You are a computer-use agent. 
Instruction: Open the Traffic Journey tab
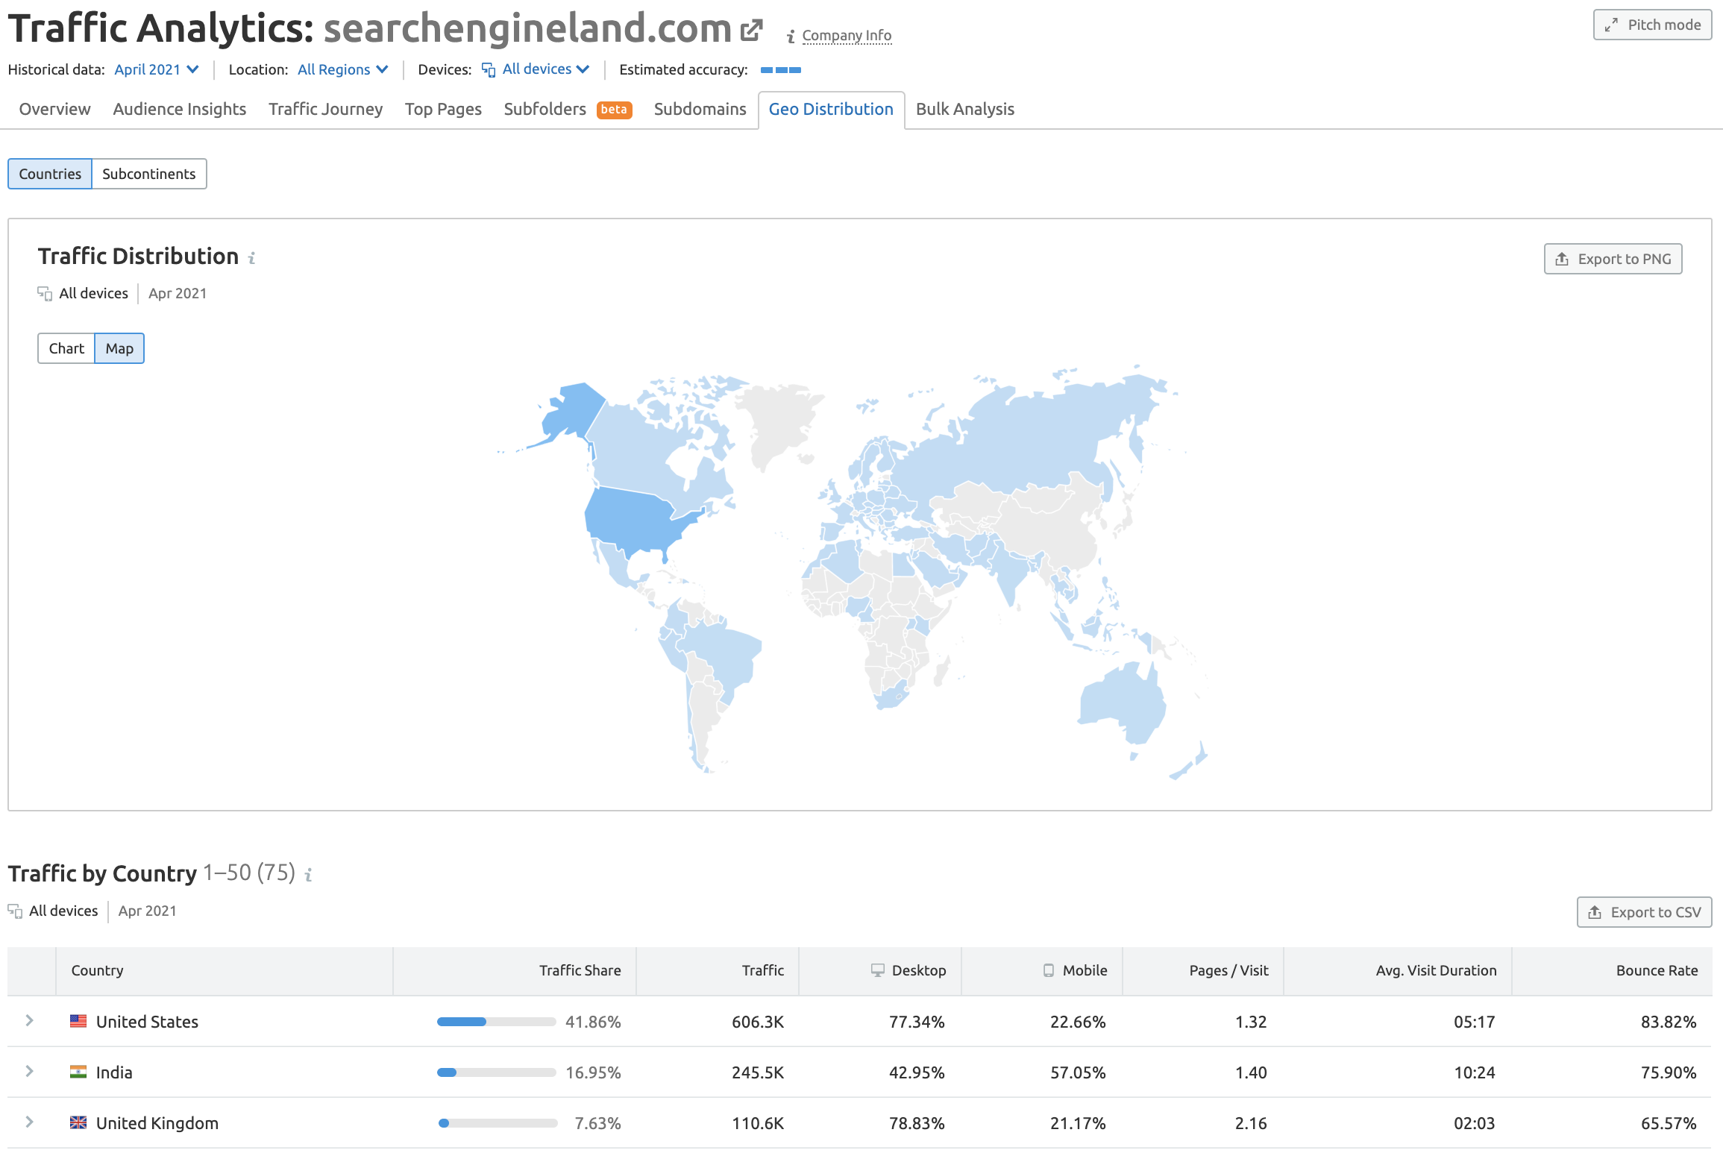(326, 109)
